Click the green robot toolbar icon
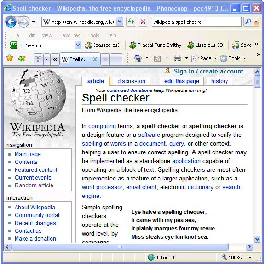265x264 pixels. 13,45
